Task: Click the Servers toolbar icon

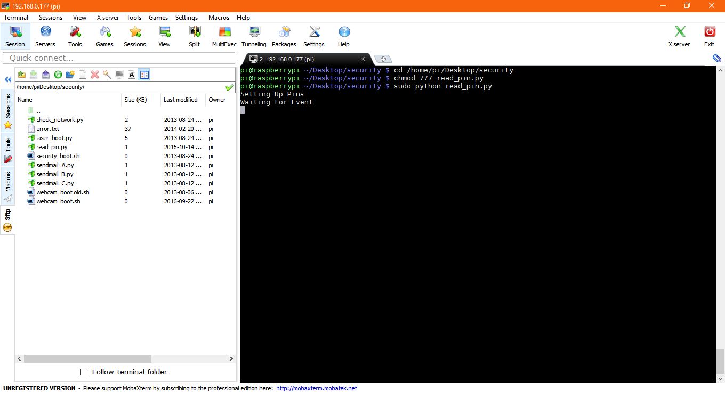Action: (45, 36)
